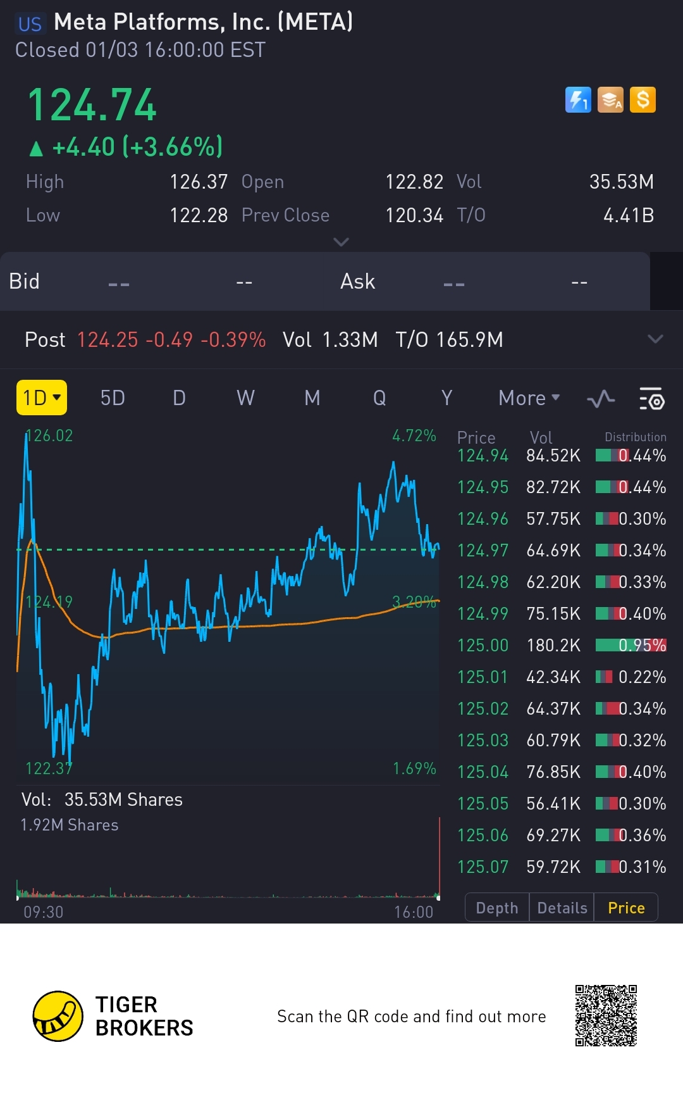The image size is (683, 1109).
Task: Tap the 125.00 price row
Action: pos(561,645)
